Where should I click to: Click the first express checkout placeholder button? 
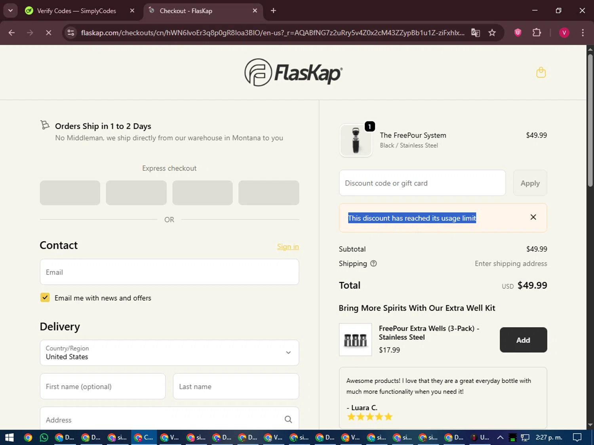coord(70,193)
